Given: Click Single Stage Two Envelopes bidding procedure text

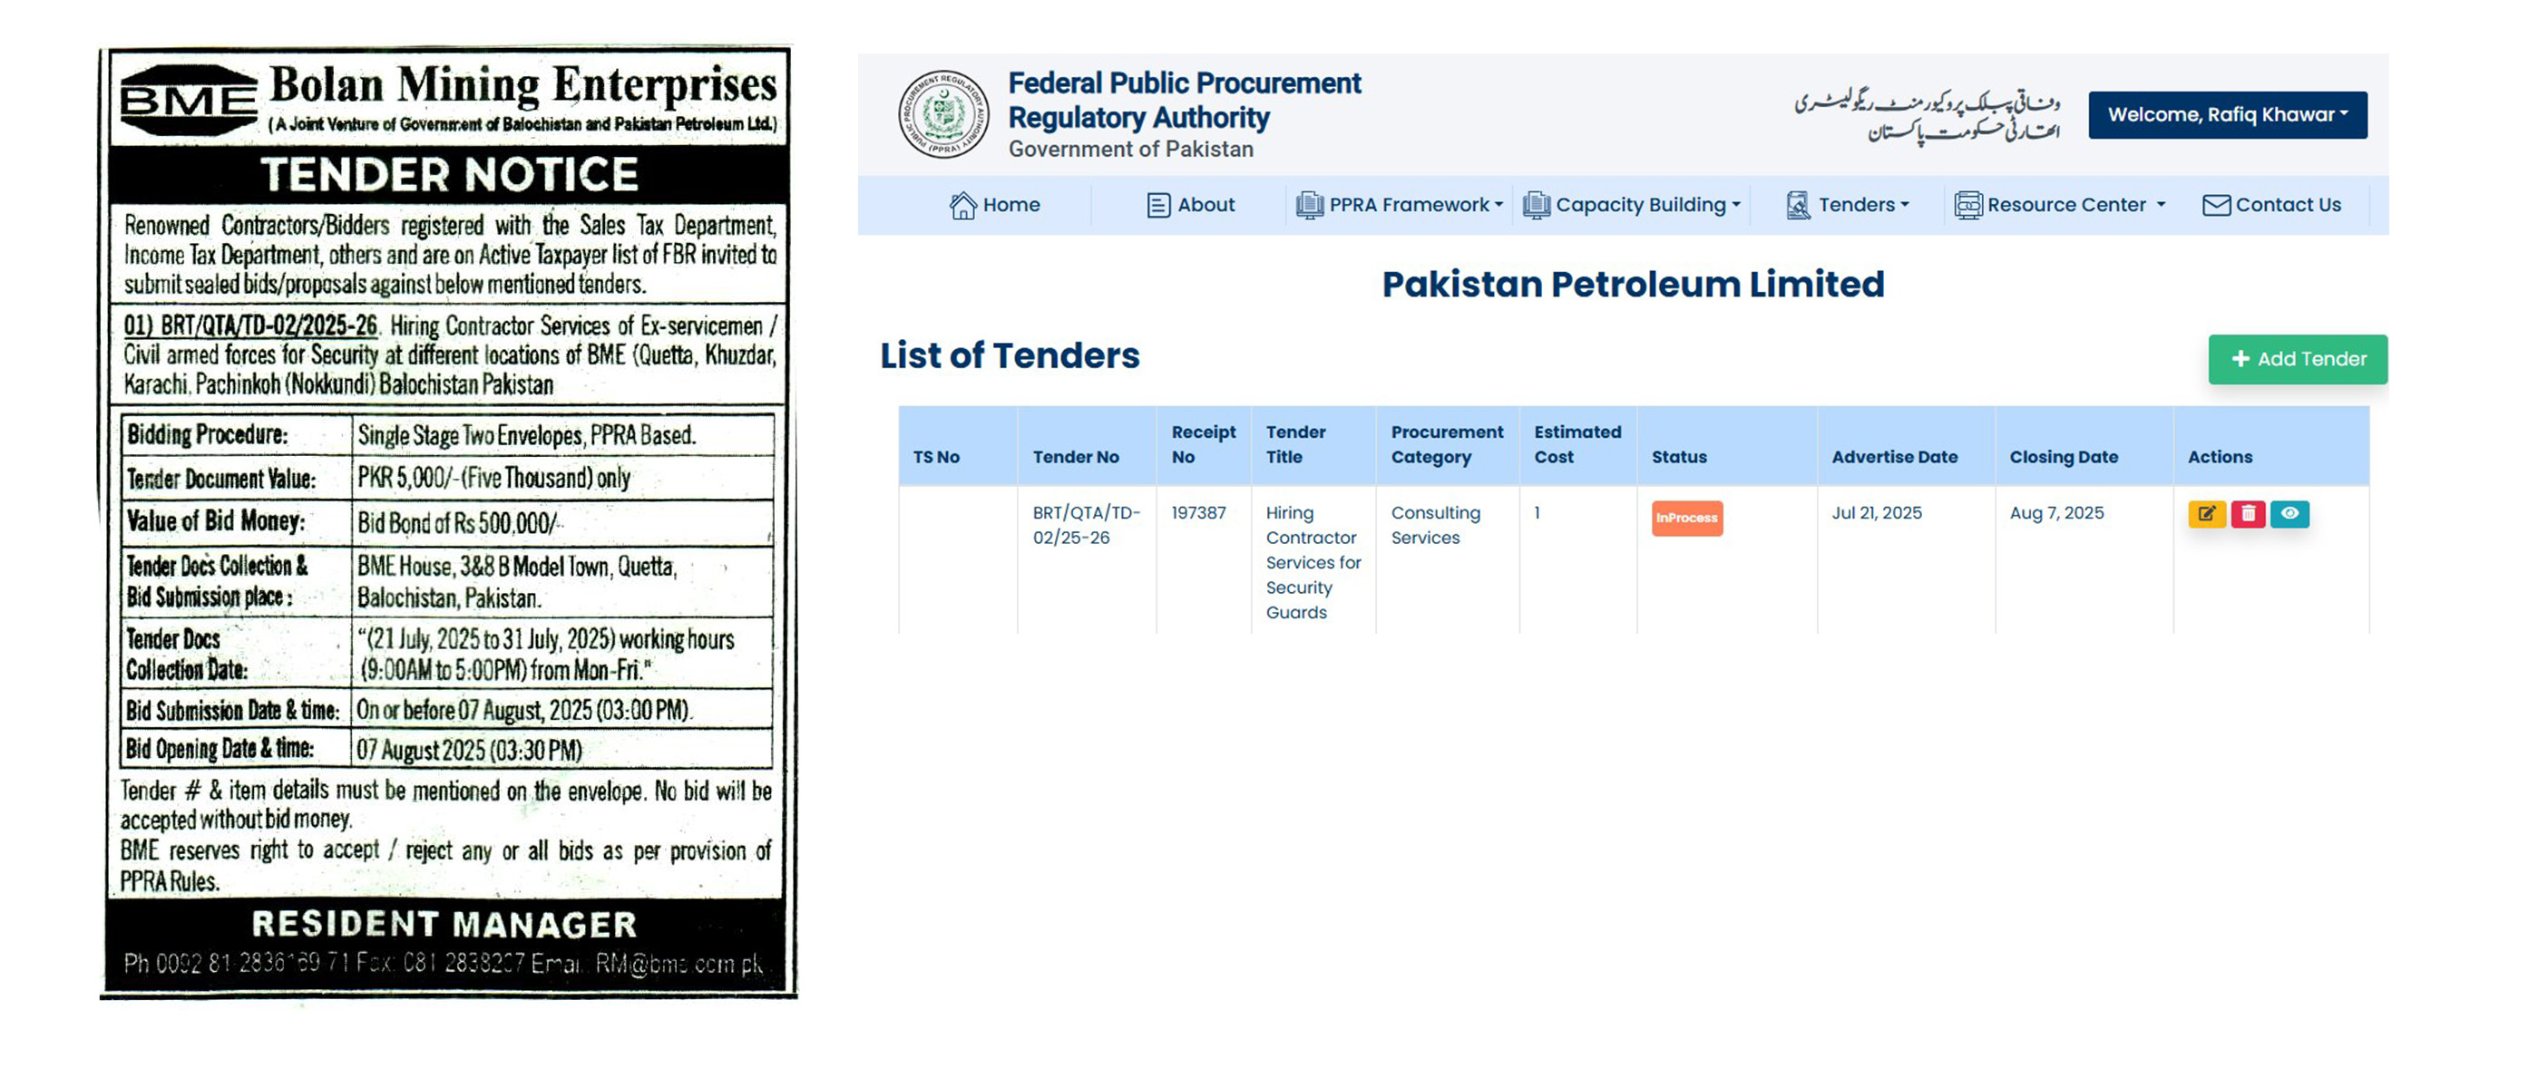Looking at the screenshot, I should 526,435.
